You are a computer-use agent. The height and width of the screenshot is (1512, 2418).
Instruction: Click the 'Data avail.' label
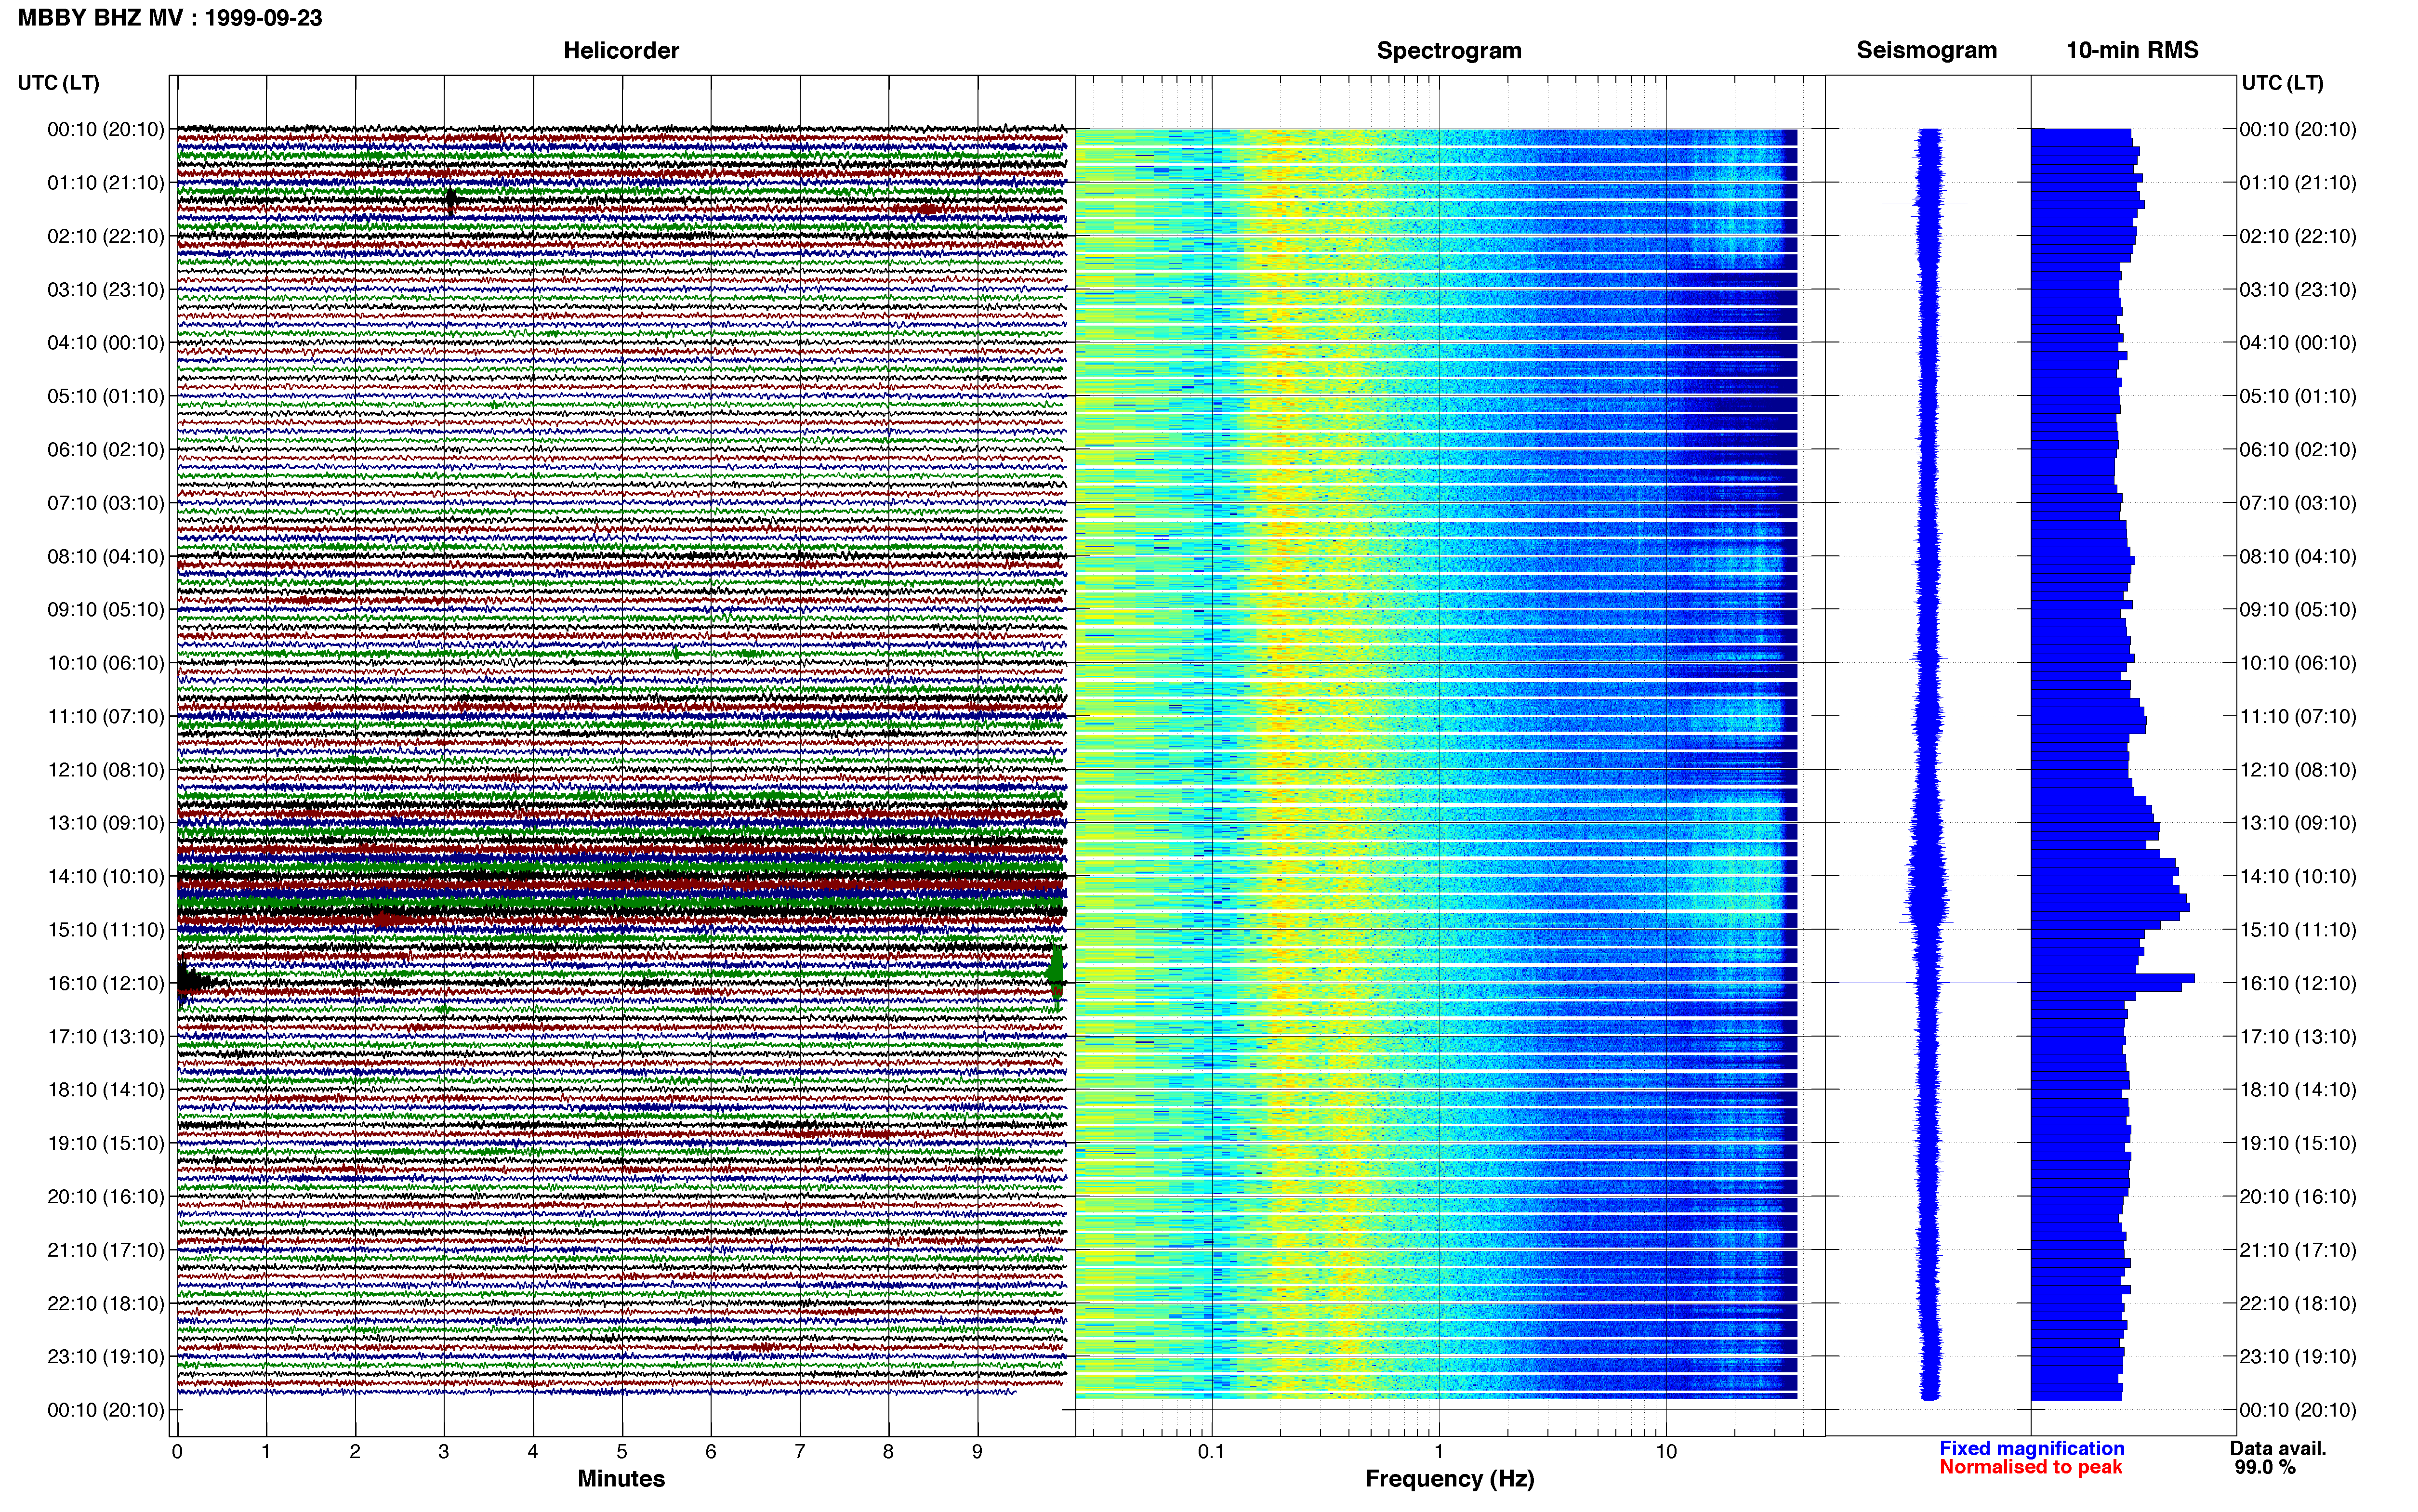pos(2278,1448)
